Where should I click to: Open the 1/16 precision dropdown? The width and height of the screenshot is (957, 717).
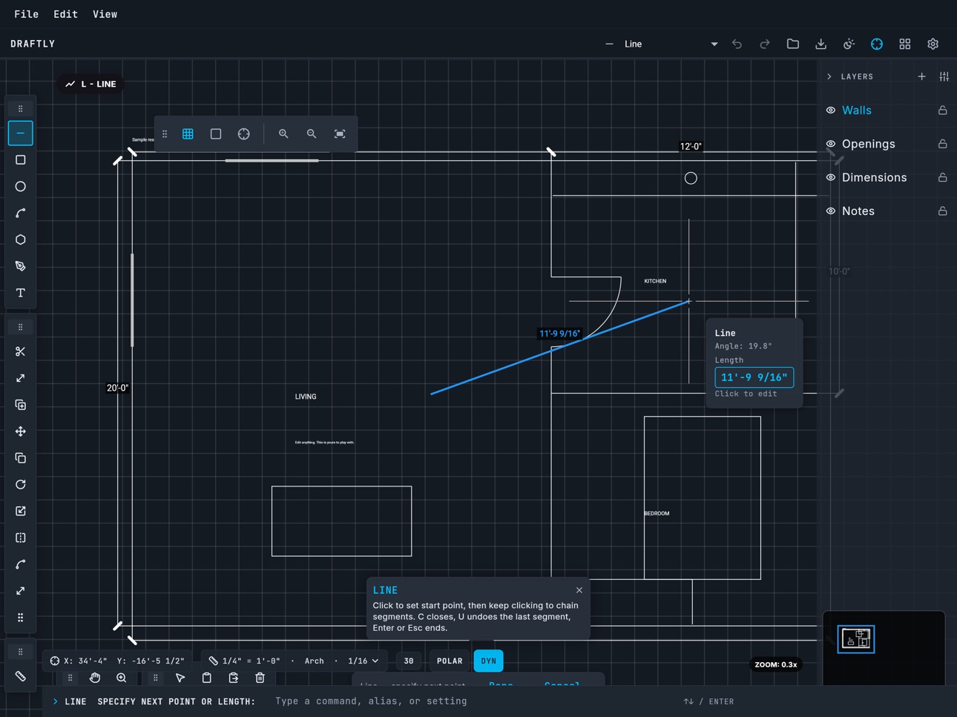click(364, 661)
